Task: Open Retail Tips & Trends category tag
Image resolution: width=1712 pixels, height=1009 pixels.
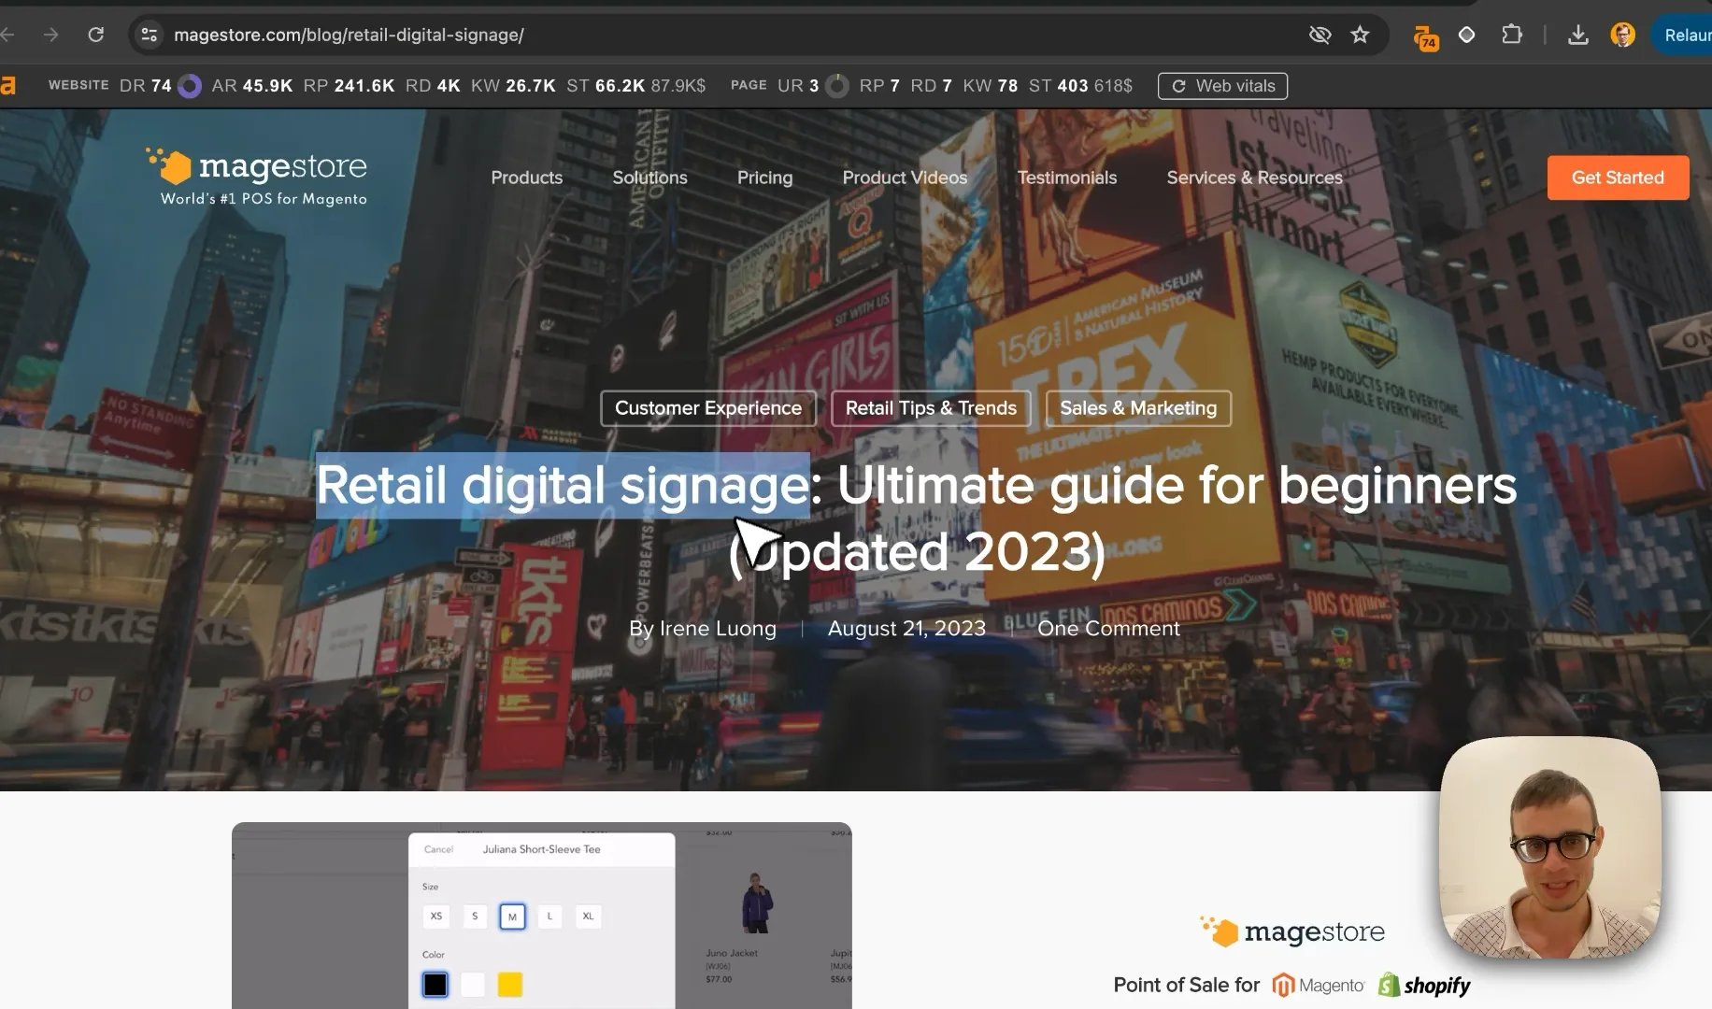Action: point(931,408)
